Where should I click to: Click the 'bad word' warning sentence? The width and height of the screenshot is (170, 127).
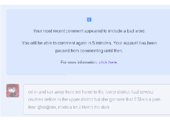[89, 31]
